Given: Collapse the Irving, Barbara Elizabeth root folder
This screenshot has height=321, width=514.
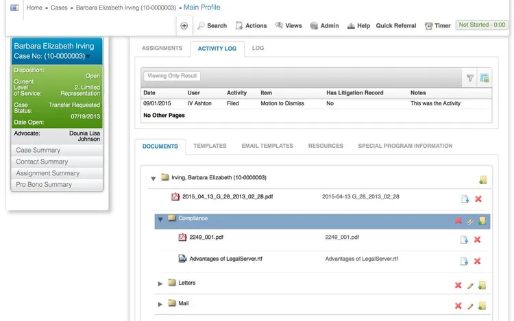Looking at the screenshot, I should coord(153,179).
